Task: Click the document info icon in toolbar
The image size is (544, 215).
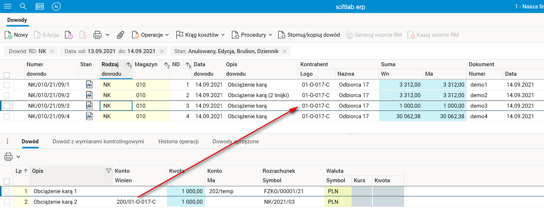Action: click(69, 35)
